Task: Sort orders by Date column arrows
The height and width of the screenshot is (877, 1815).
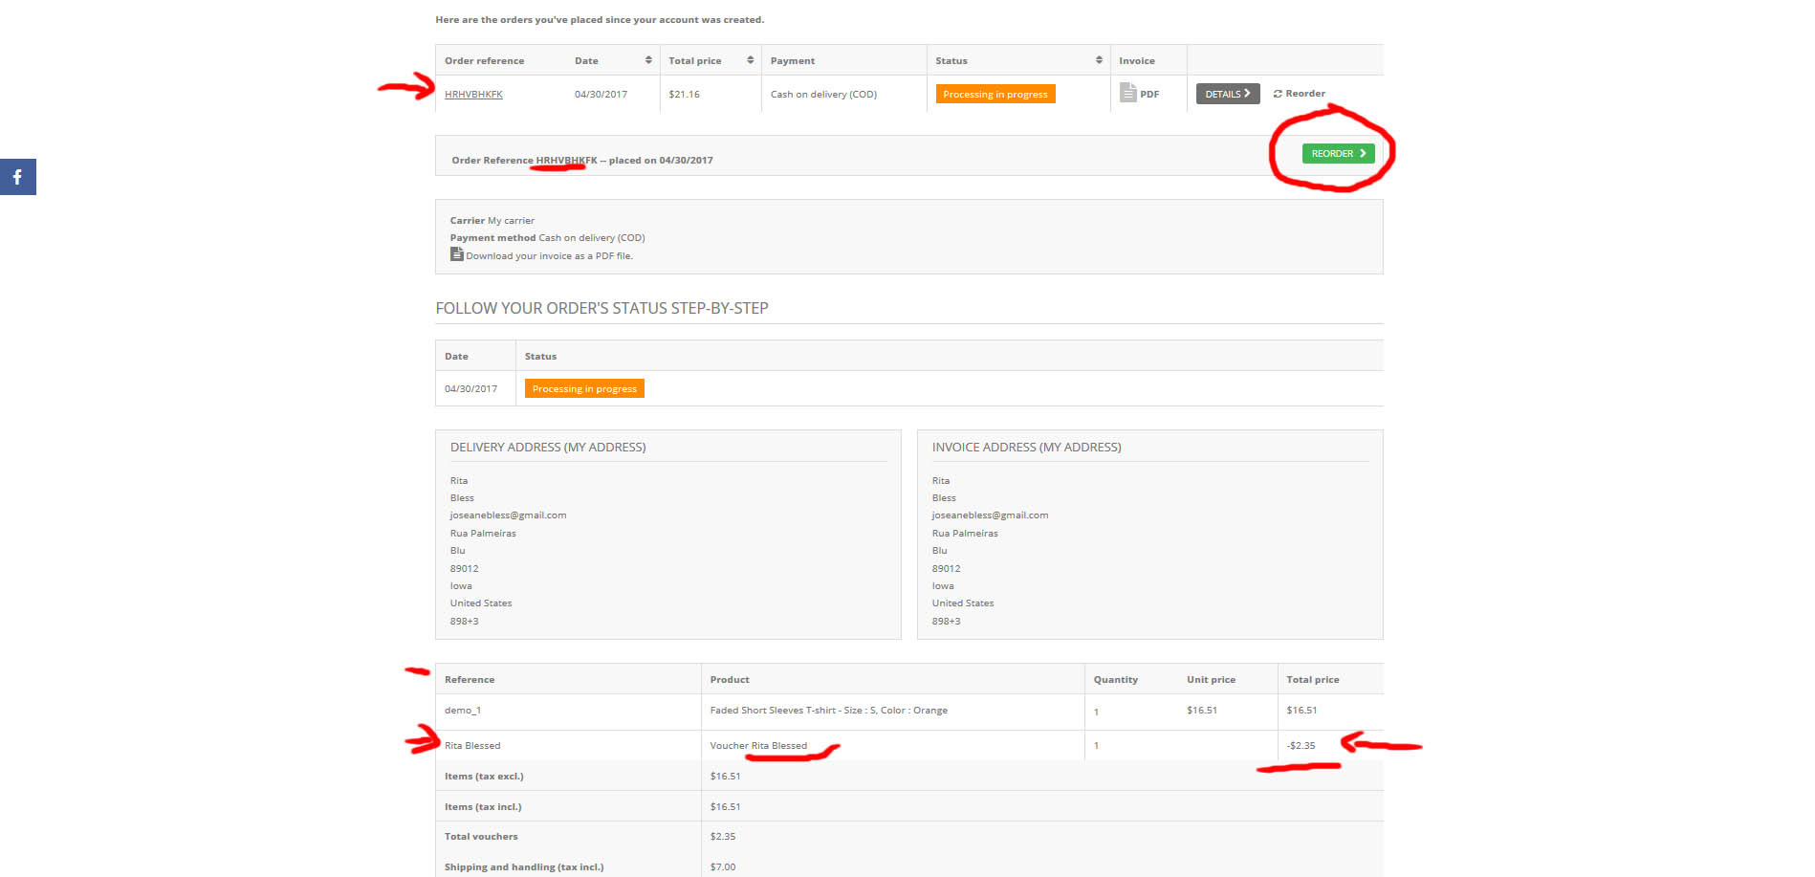Action: click(648, 60)
